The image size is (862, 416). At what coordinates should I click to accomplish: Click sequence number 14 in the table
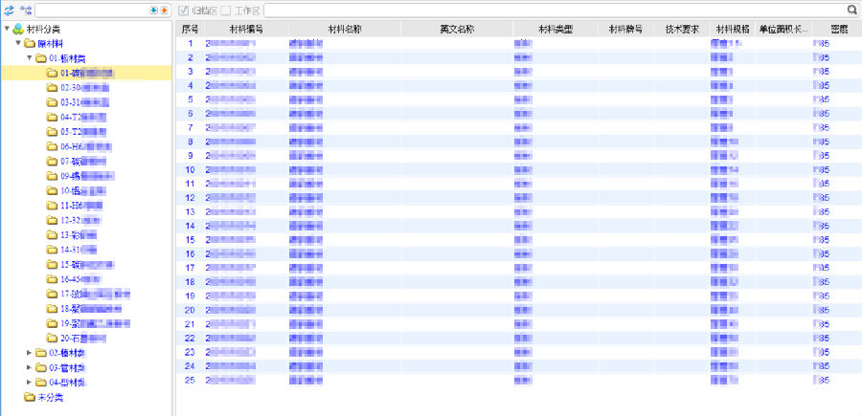191,226
